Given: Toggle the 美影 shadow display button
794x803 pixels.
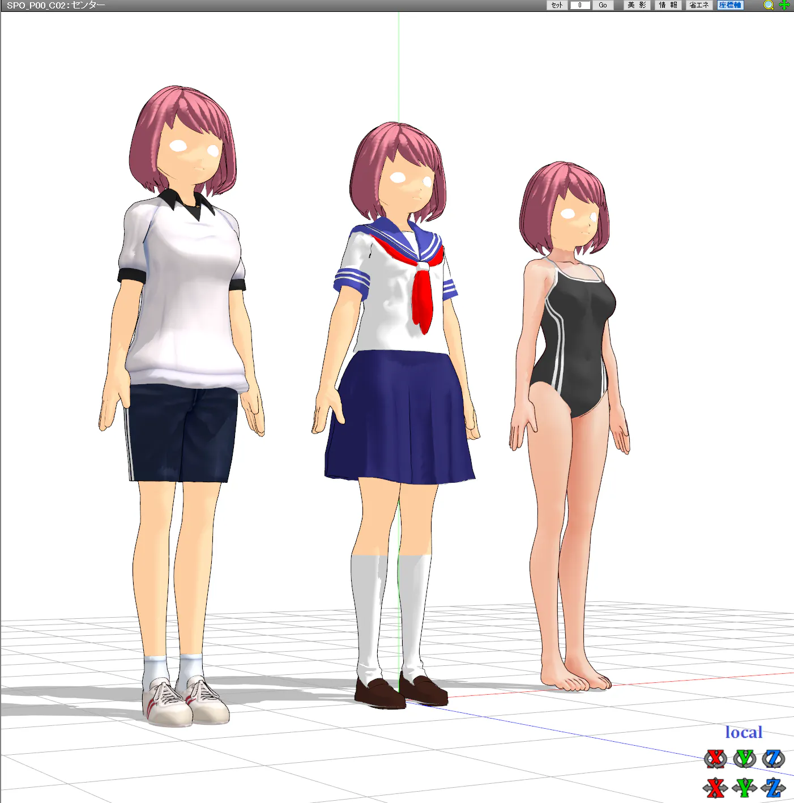Looking at the screenshot, I should [x=637, y=5].
